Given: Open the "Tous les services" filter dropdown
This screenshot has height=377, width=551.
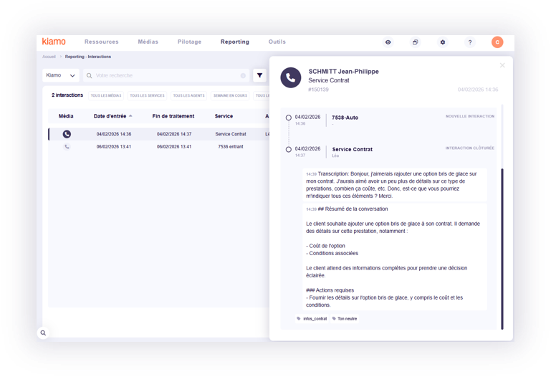Looking at the screenshot, I should coord(147,95).
